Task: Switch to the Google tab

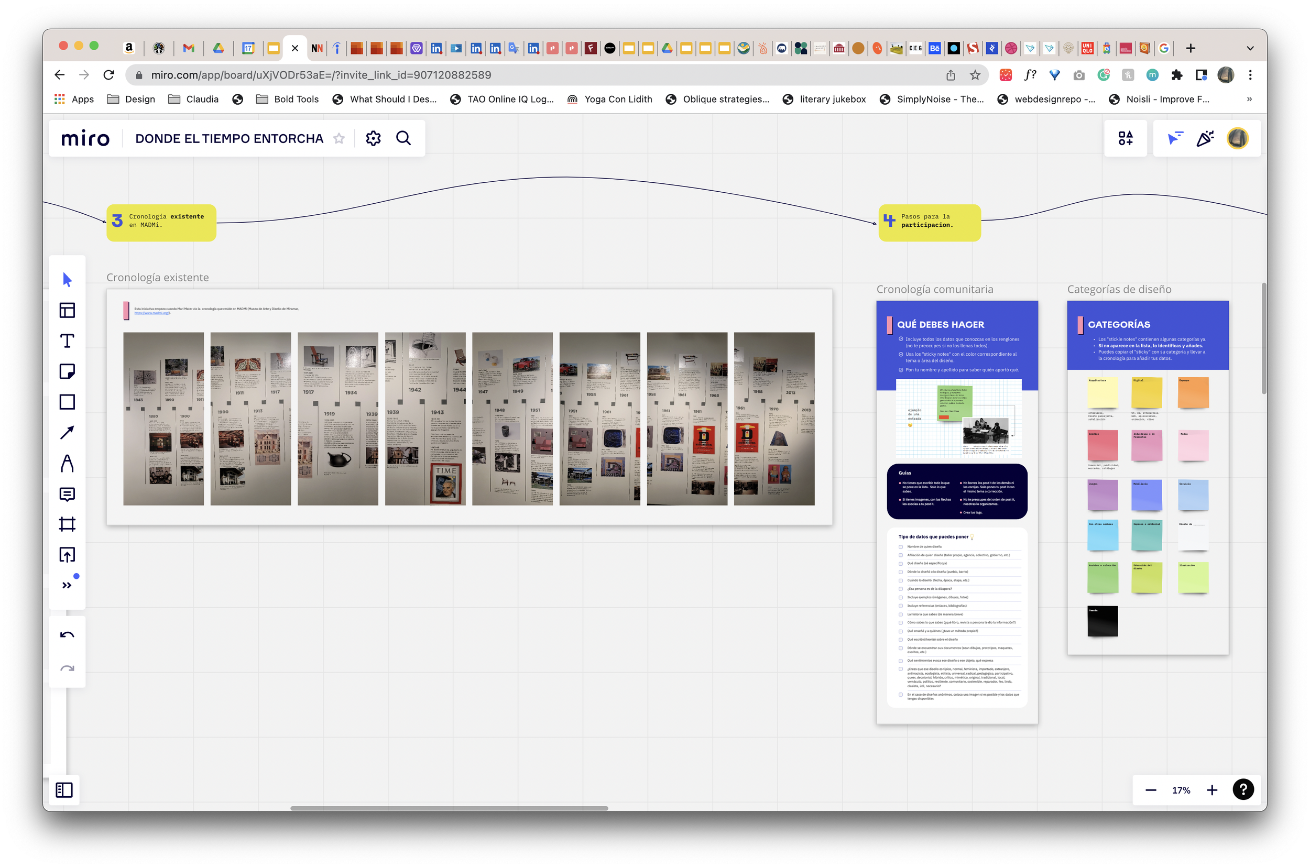Action: (1164, 48)
